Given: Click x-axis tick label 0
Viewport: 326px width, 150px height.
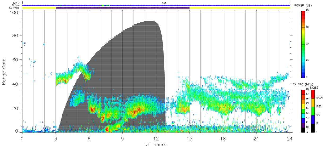Looking at the screenshot, I should tap(22, 138).
